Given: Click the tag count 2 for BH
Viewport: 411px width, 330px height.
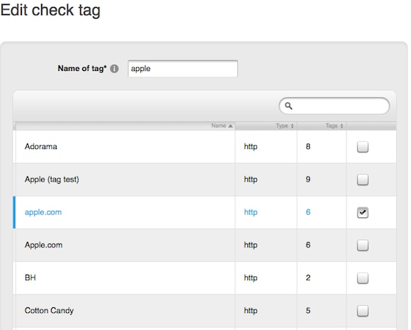Looking at the screenshot, I should pyautogui.click(x=308, y=277).
